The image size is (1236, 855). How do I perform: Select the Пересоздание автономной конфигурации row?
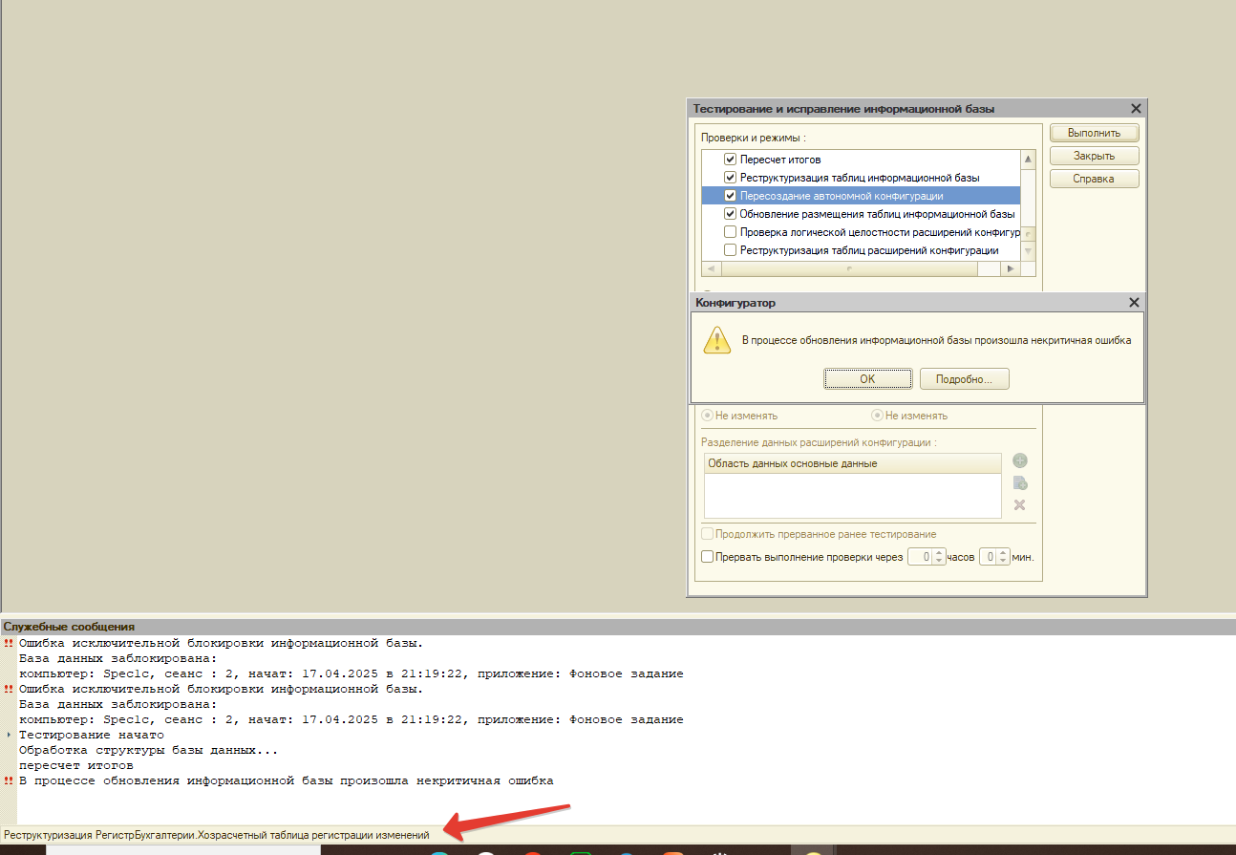pos(841,196)
